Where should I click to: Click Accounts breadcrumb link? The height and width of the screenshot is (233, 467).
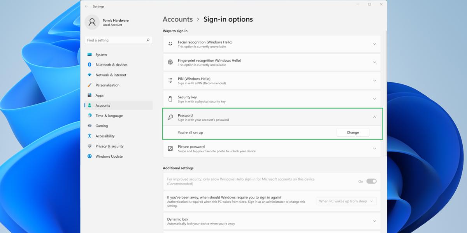point(177,19)
